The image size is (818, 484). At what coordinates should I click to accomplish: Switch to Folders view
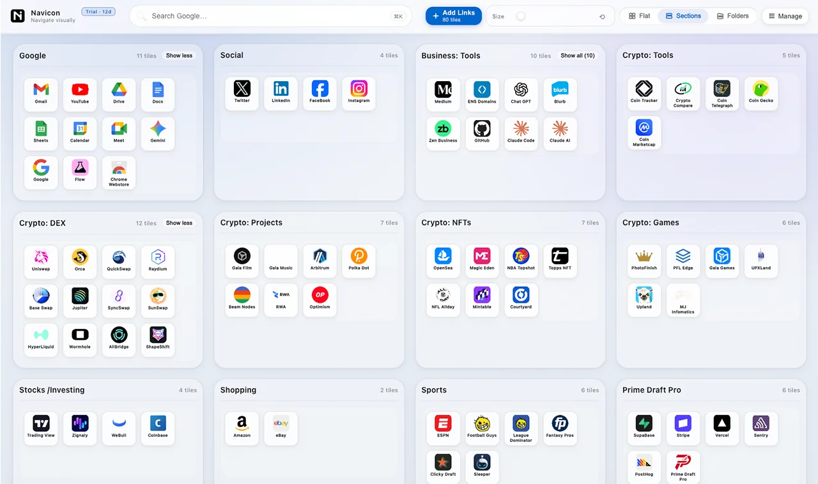point(732,16)
